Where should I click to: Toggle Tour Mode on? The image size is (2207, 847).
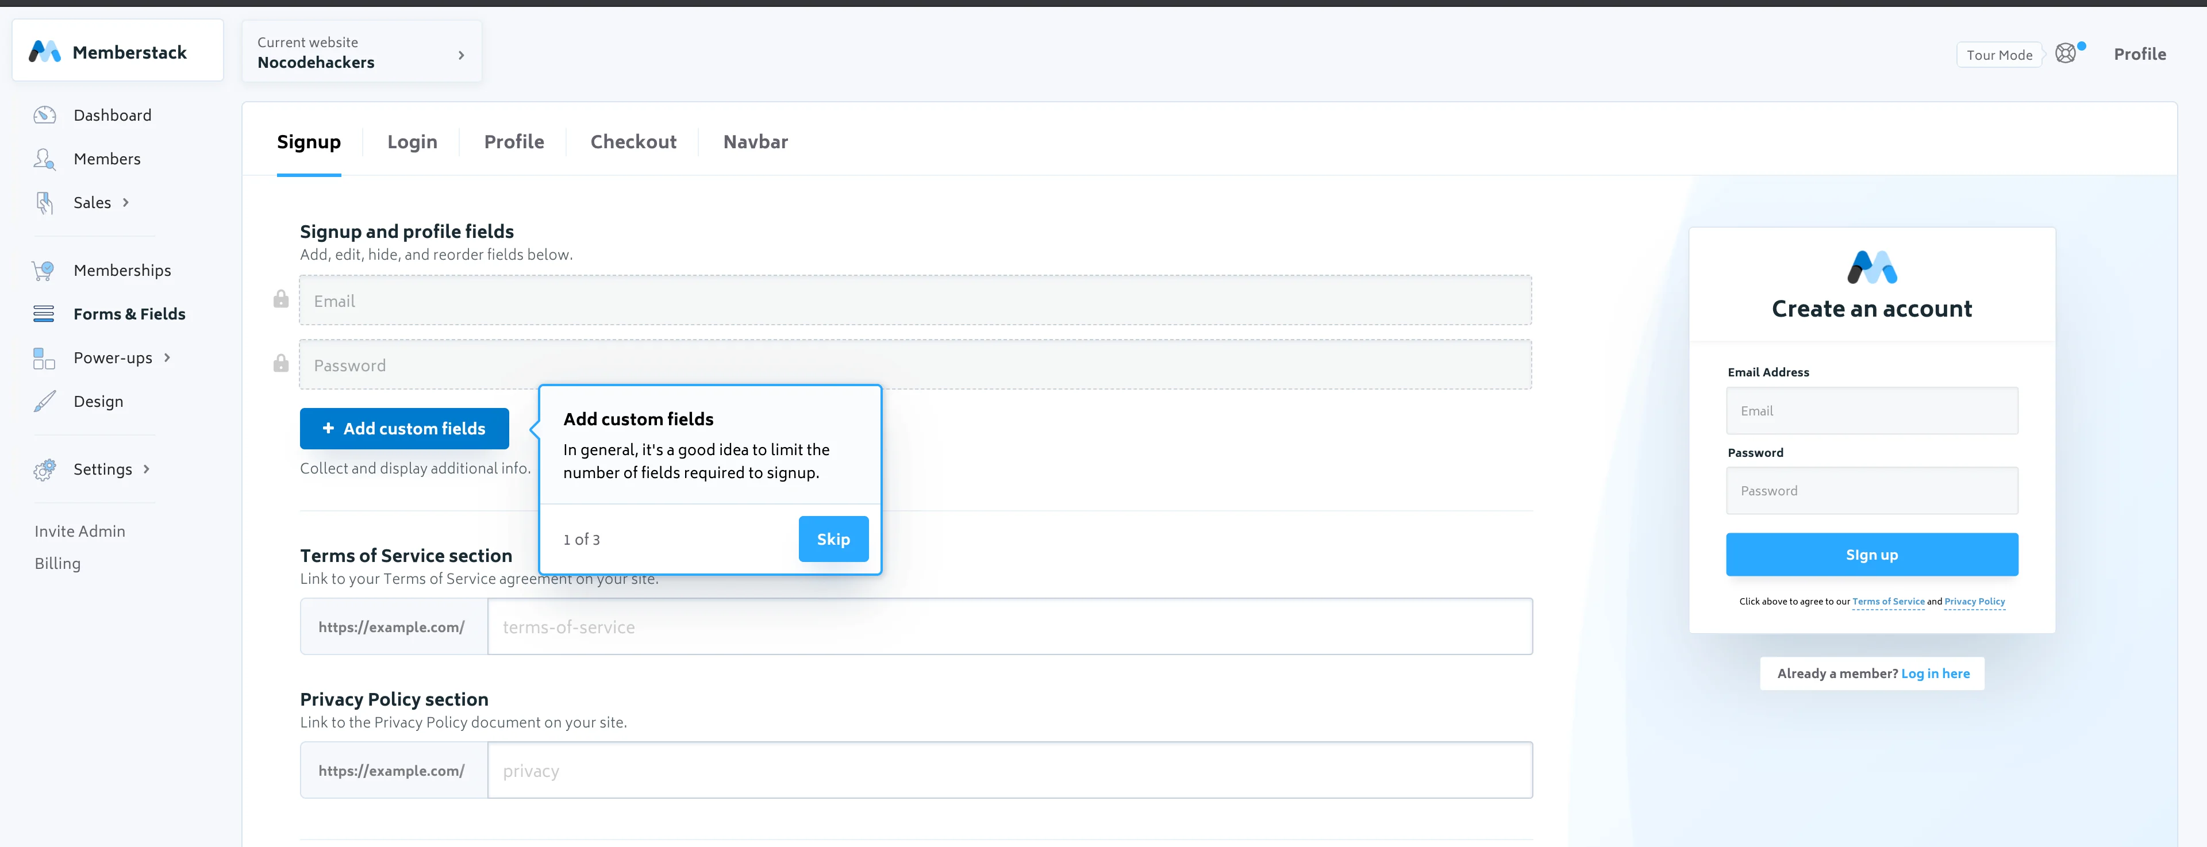click(x=1999, y=55)
